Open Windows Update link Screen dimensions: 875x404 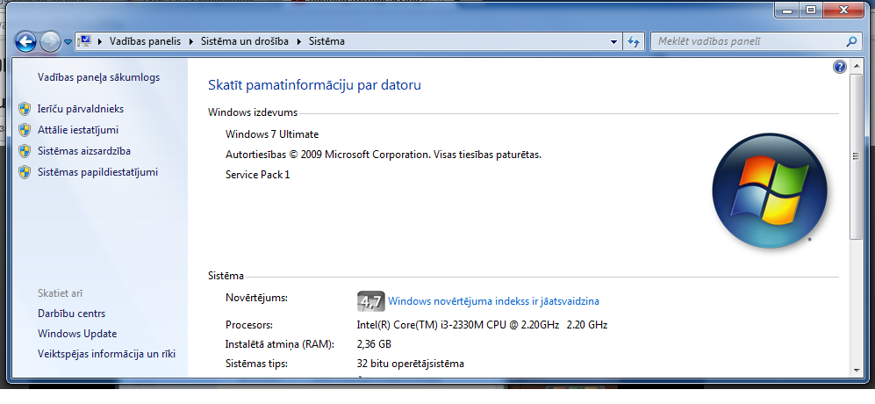[x=77, y=334]
